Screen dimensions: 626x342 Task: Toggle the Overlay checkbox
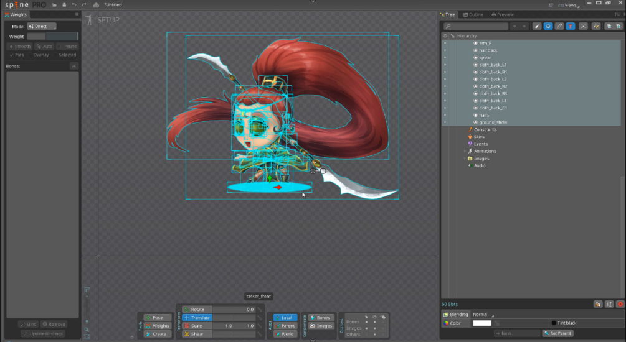(x=39, y=55)
